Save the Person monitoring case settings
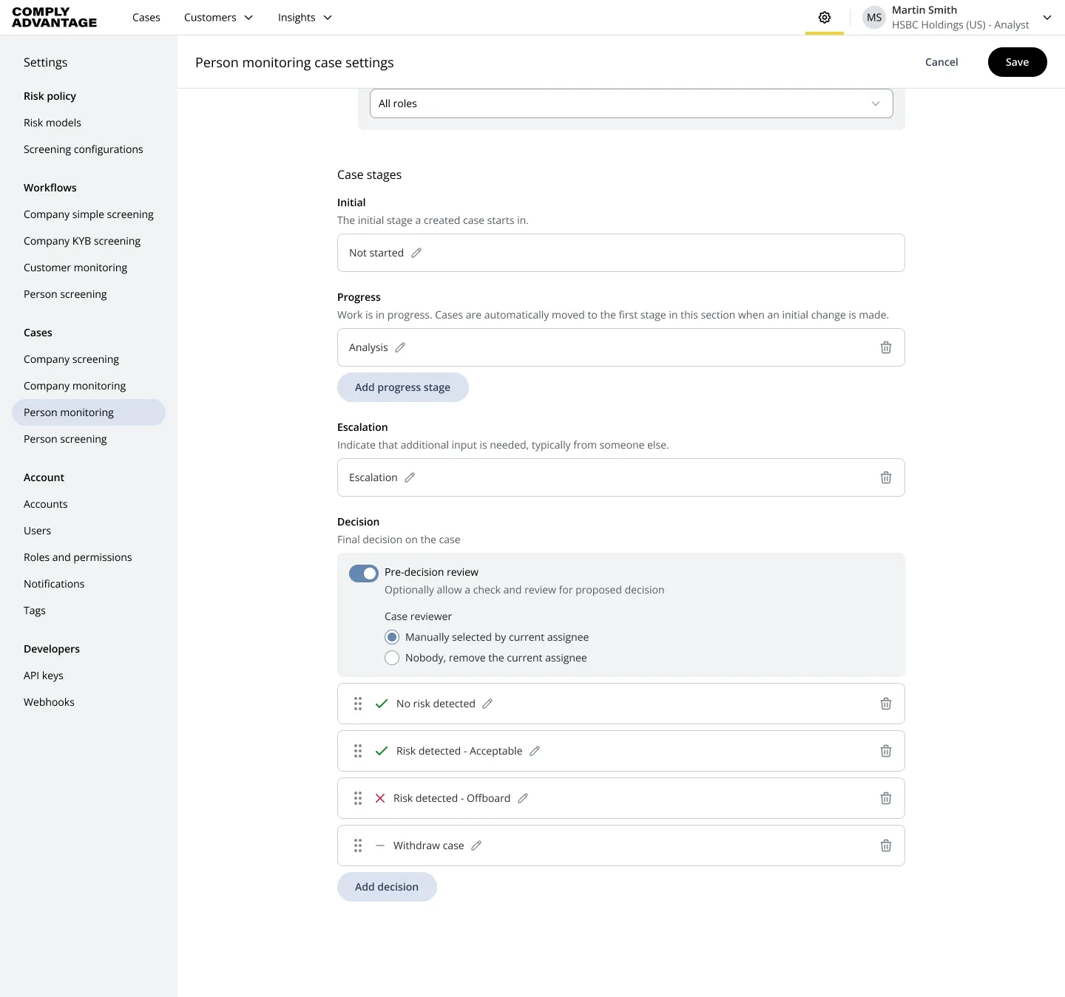 (1017, 62)
